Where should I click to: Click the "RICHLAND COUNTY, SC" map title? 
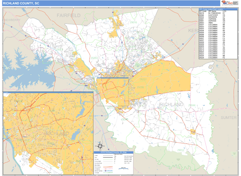point(21,3)
